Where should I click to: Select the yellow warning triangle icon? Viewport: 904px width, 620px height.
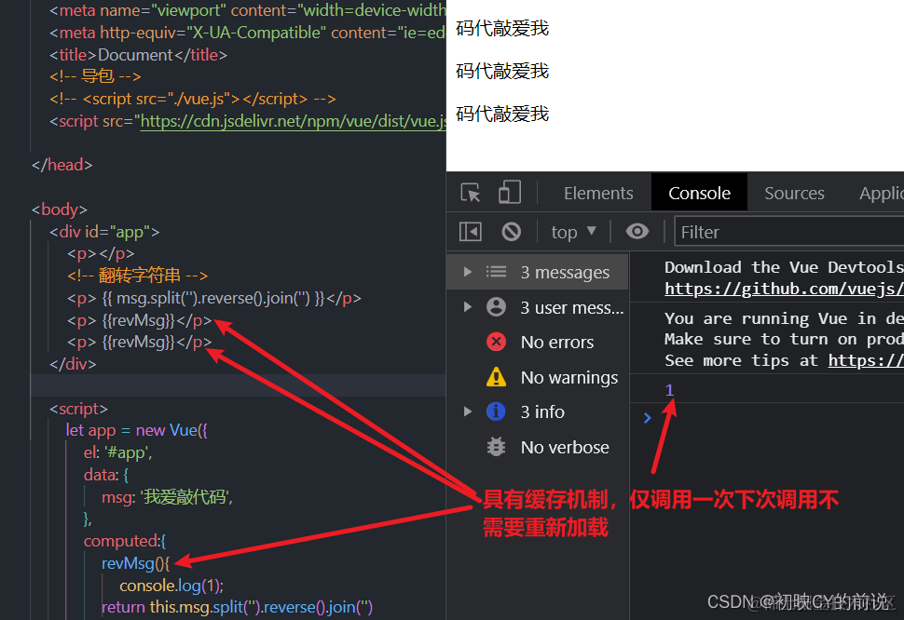point(496,377)
